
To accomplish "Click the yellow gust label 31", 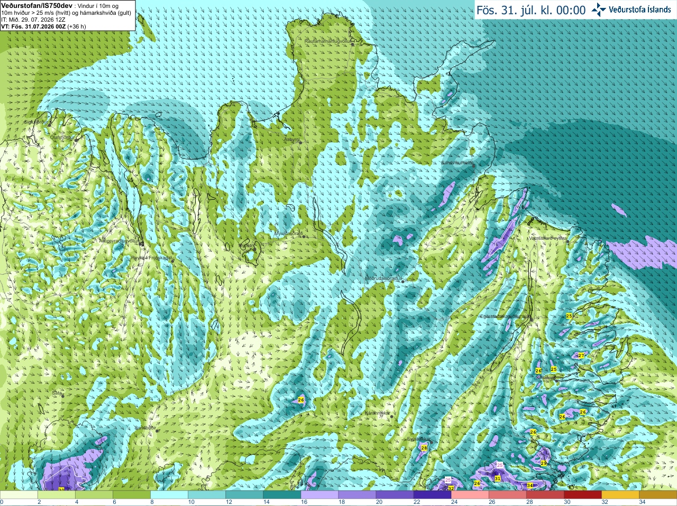I will click(x=497, y=478).
